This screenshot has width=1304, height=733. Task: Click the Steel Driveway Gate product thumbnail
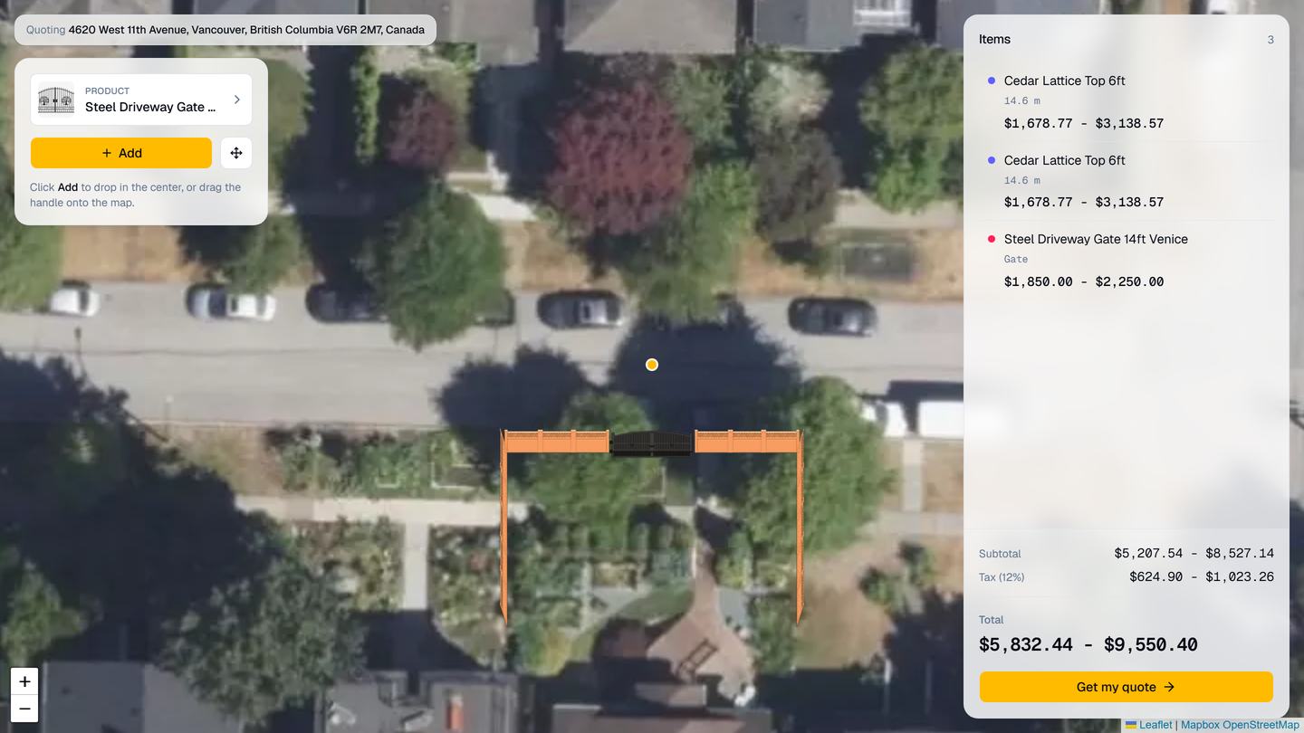coord(56,100)
